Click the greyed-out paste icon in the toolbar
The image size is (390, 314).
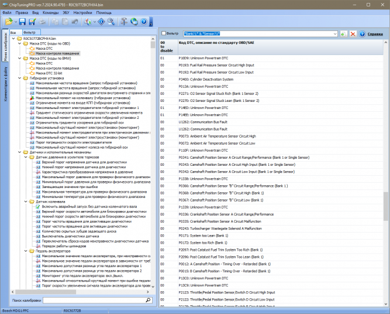coord(65,22)
